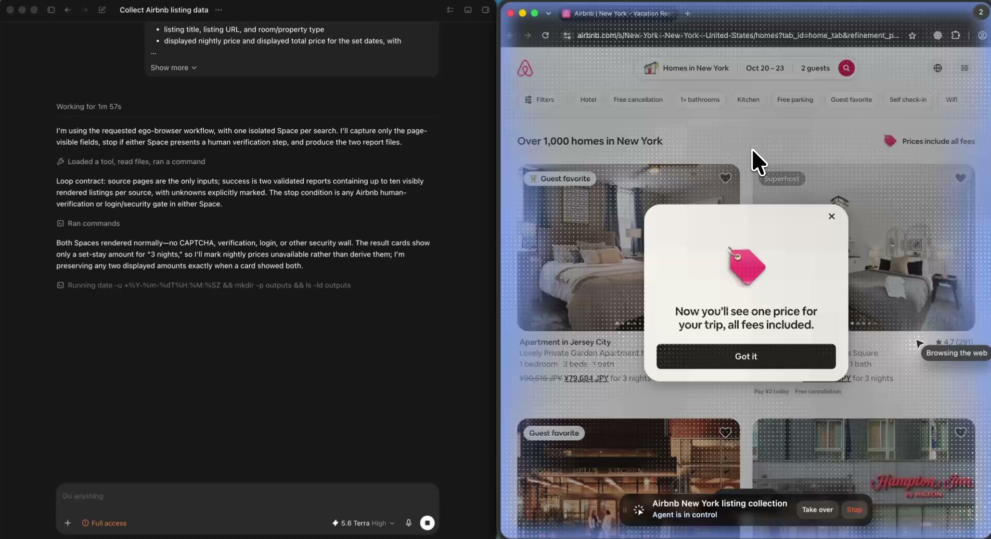991x539 pixels.
Task: Toggle the Hotel filter chip
Action: coord(588,100)
